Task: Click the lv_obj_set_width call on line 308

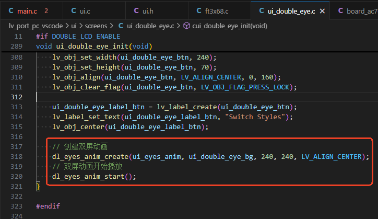Action: point(85,57)
